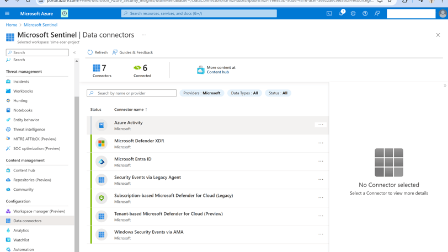Select Windows Security Events via AMA name
This screenshot has width=448, height=252.
click(149, 232)
